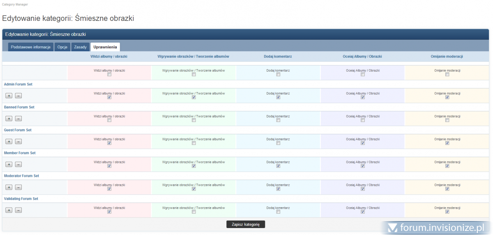
Task: Click the plus icon for Validating Forum Set
Action: coord(9,210)
